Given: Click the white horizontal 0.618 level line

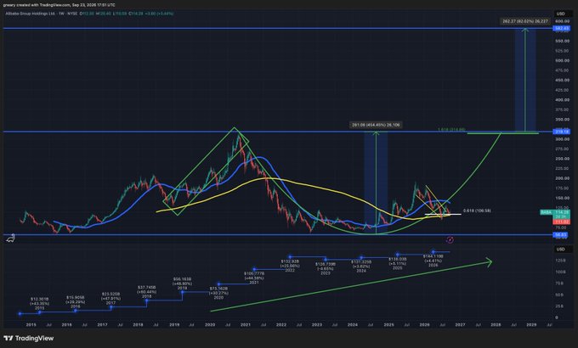Looking at the screenshot, I should point(443,214).
